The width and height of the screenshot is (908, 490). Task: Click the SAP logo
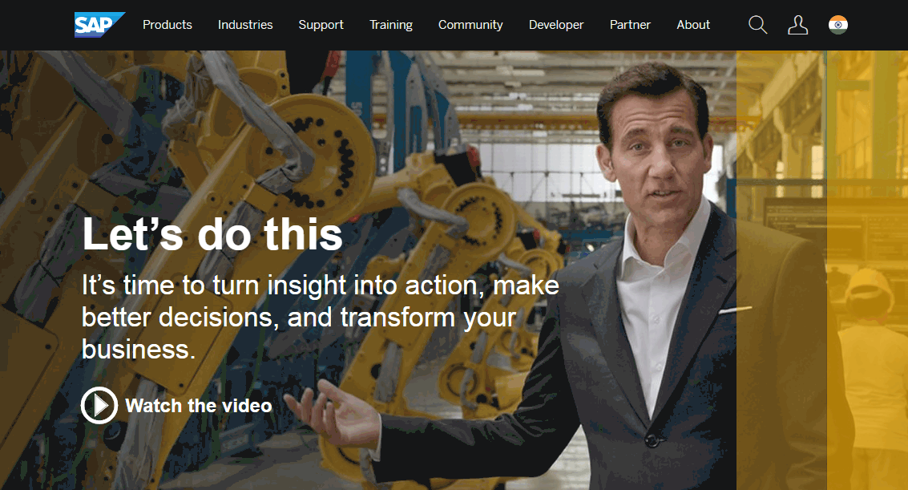click(99, 25)
